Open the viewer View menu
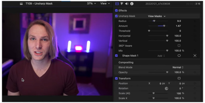The height and width of the screenshot is (103, 205). click(x=105, y=4)
